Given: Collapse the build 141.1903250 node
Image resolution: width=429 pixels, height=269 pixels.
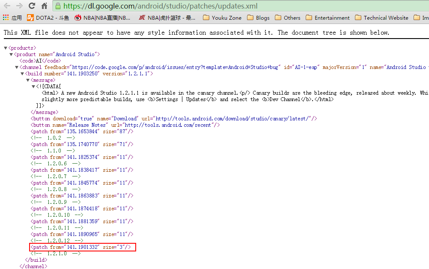Looking at the screenshot, I should point(22,73).
